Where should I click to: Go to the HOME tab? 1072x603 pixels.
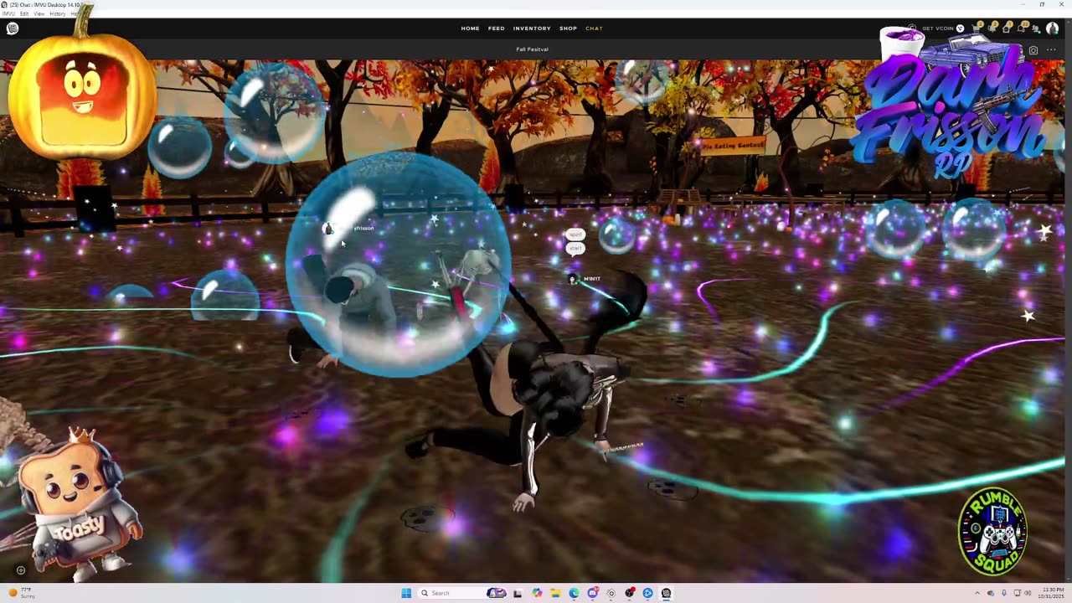point(470,28)
